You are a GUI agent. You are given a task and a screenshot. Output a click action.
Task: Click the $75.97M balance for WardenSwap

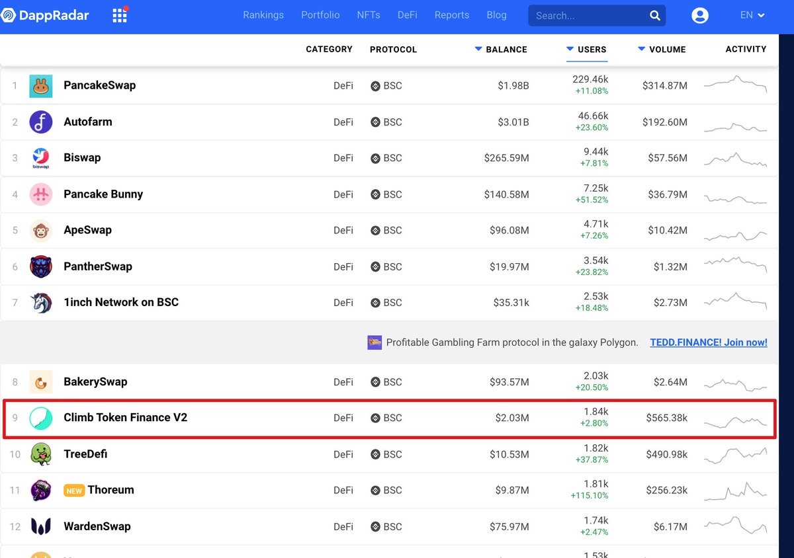click(x=509, y=527)
